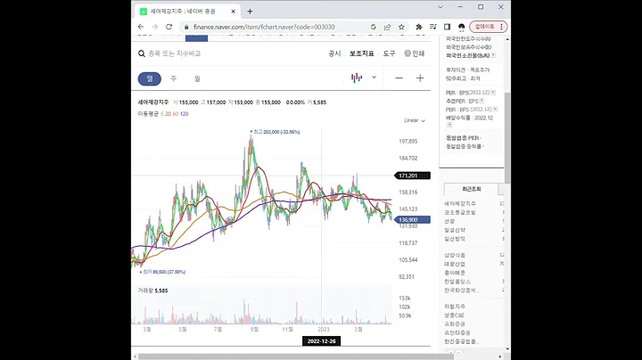The image size is (642, 360).
Task: Click the page vertical scrollbar thumb
Action: pyautogui.click(x=507, y=137)
